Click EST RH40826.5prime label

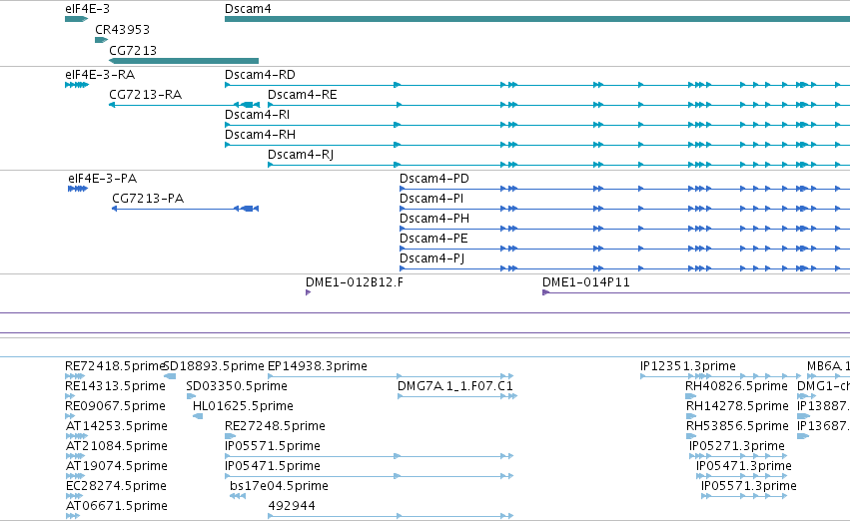[x=736, y=386]
